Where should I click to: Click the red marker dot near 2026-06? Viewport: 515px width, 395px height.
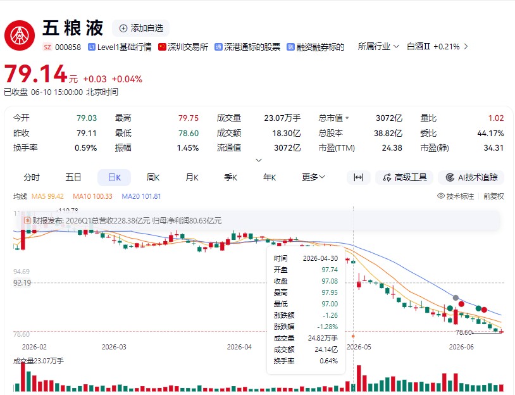(x=461, y=304)
